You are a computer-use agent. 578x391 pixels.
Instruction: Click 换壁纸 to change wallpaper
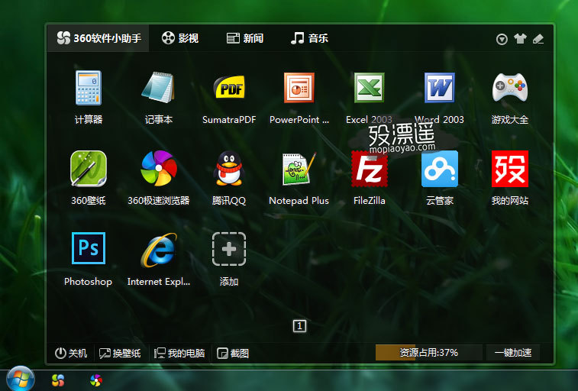pyautogui.click(x=120, y=353)
